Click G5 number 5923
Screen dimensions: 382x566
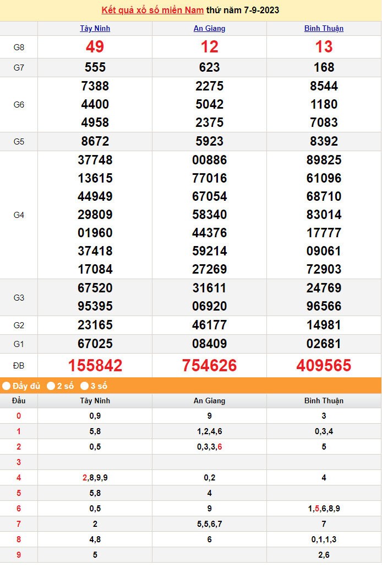pyautogui.click(x=209, y=141)
